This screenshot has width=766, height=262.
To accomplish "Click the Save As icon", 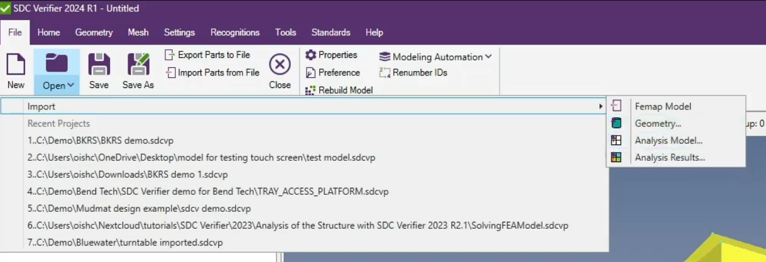I will click(x=138, y=64).
